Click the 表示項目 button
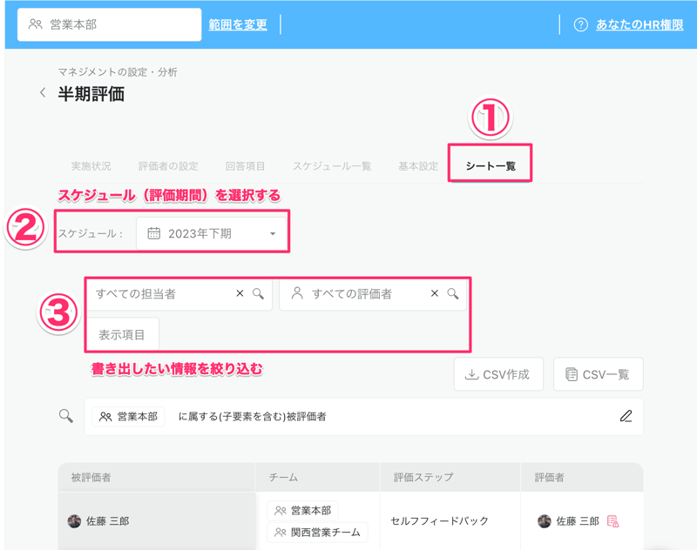 point(122,335)
